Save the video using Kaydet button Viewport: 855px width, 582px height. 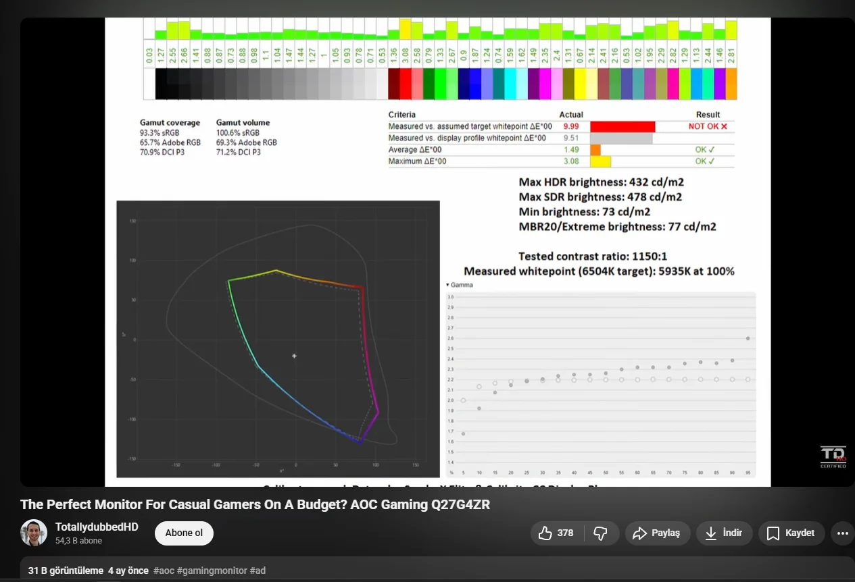click(x=791, y=533)
